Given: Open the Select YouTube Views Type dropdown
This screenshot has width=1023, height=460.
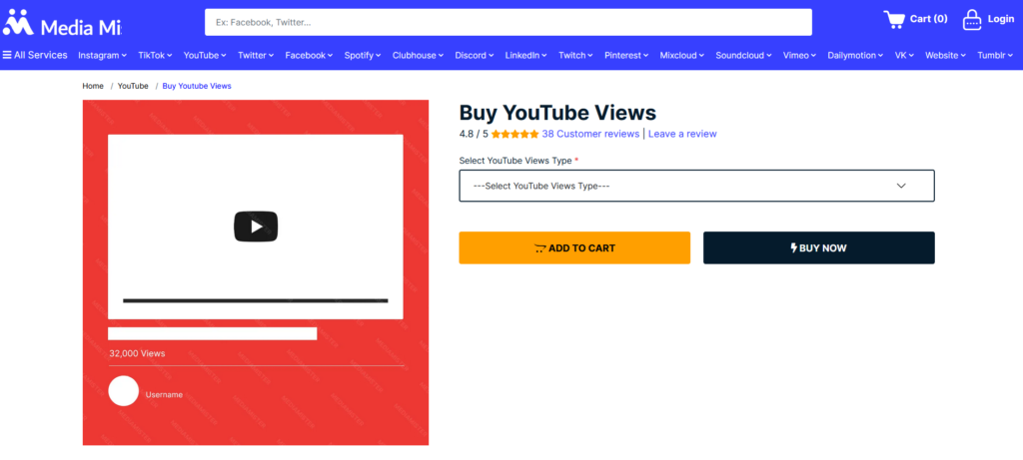Looking at the screenshot, I should click(696, 186).
